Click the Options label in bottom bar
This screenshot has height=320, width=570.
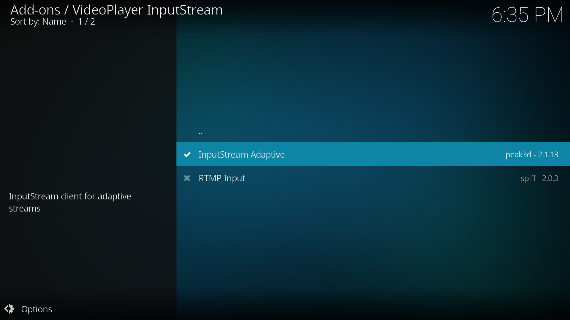tap(37, 309)
